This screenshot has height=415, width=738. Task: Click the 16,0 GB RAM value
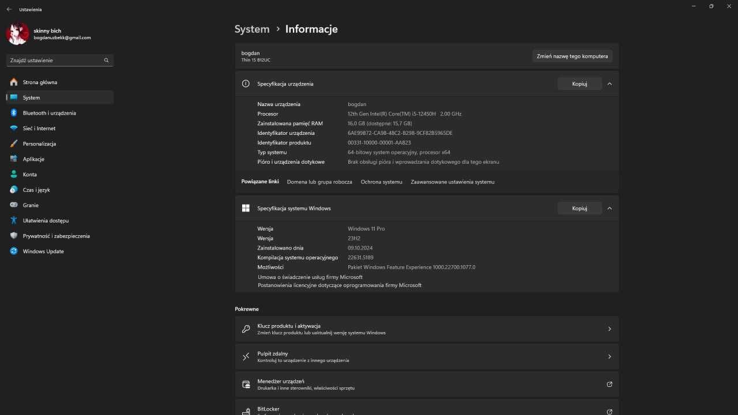coord(380,123)
